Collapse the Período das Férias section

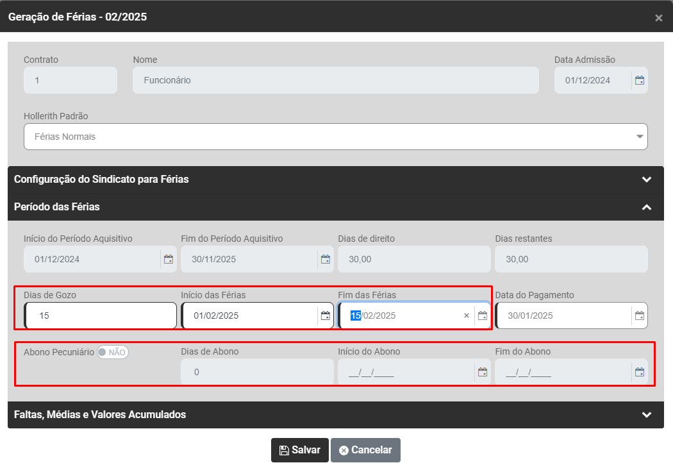(646, 207)
